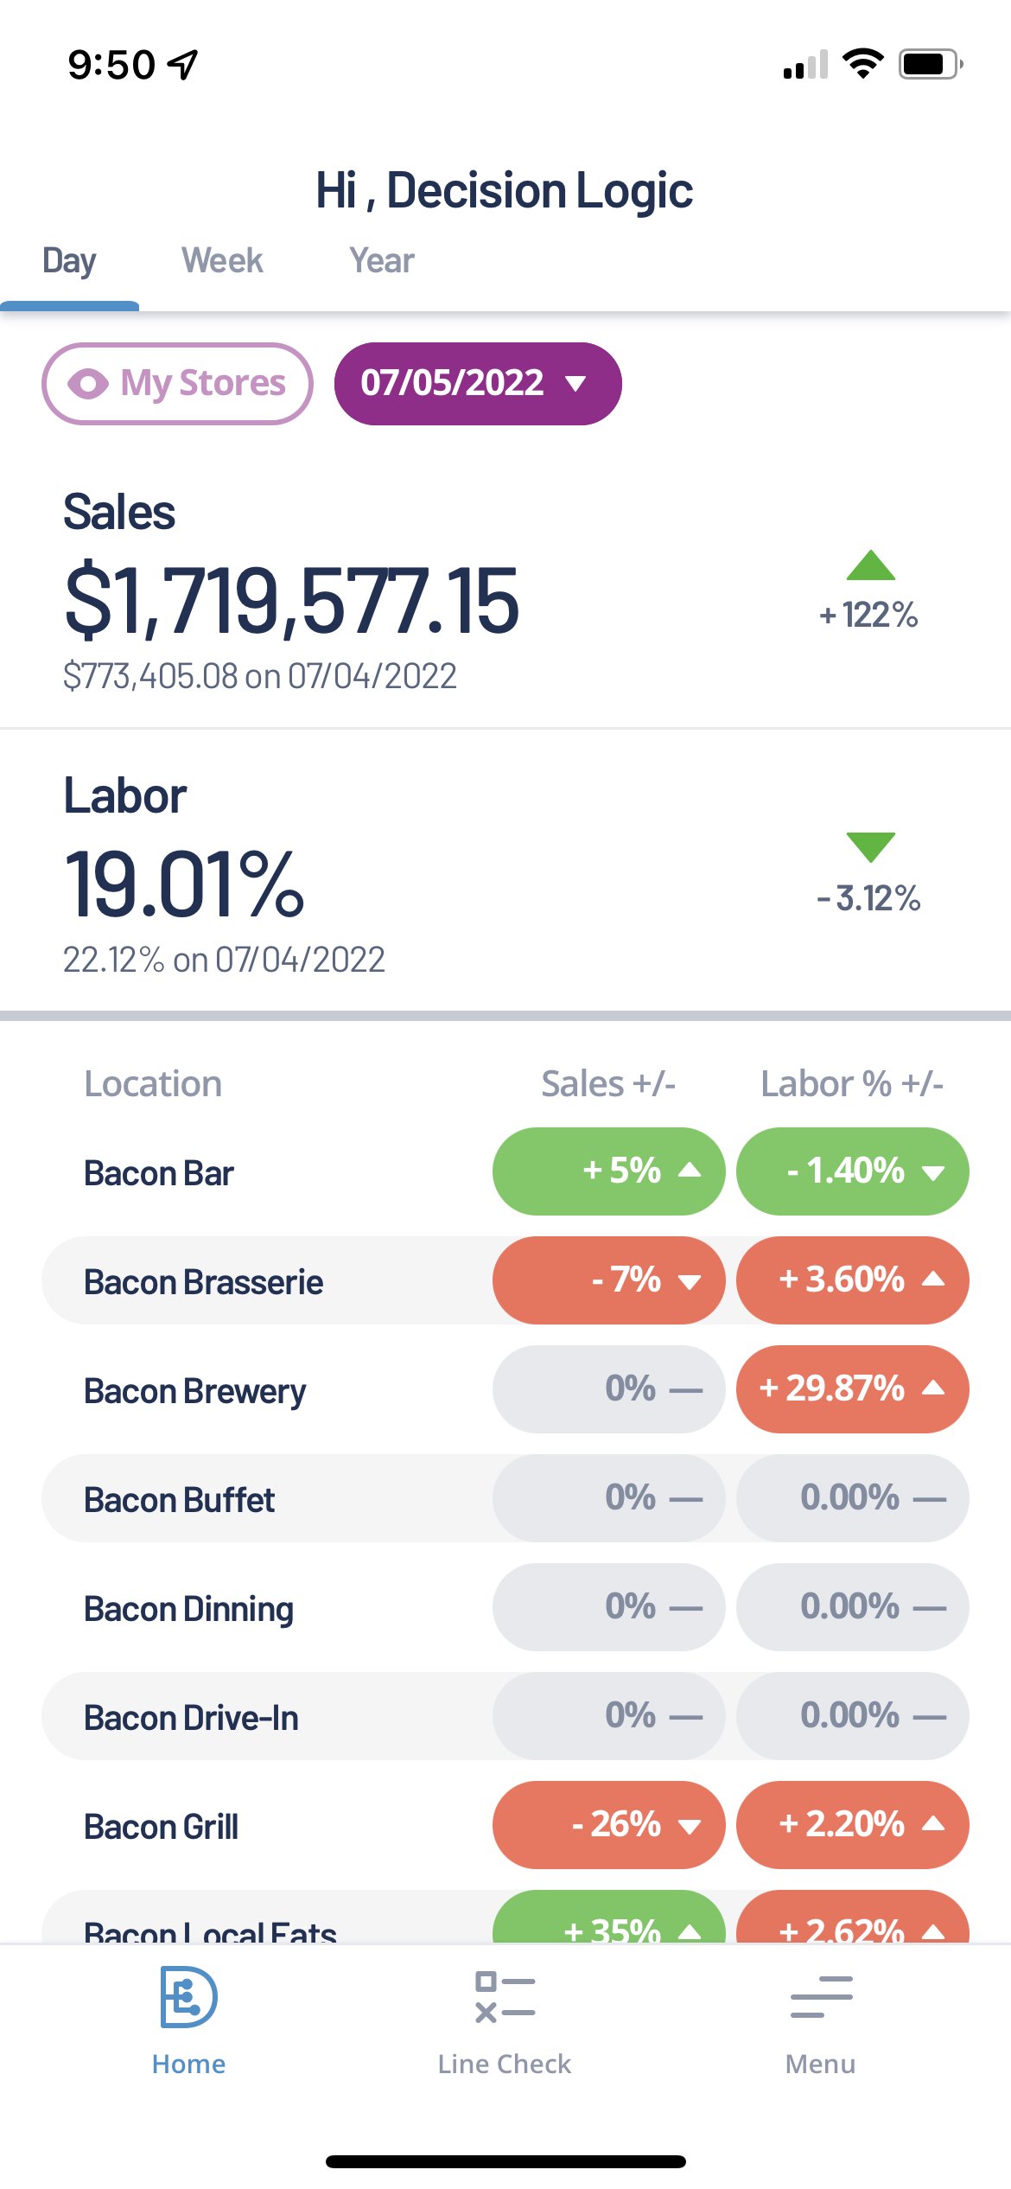
Task: Tap the green Sales up-arrow indicator
Action: (x=870, y=565)
